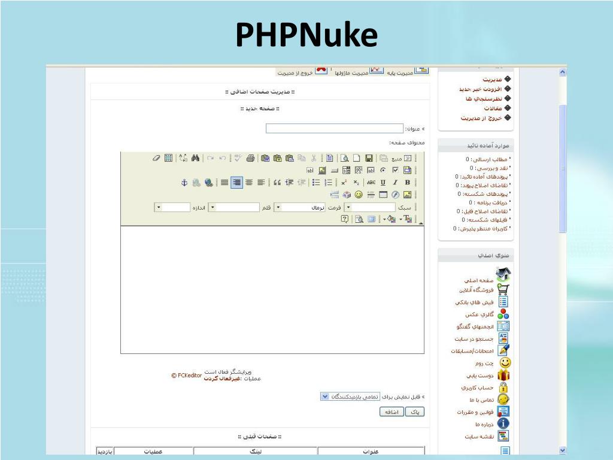Open افزودن خبر جدید menu item

pos(481,89)
